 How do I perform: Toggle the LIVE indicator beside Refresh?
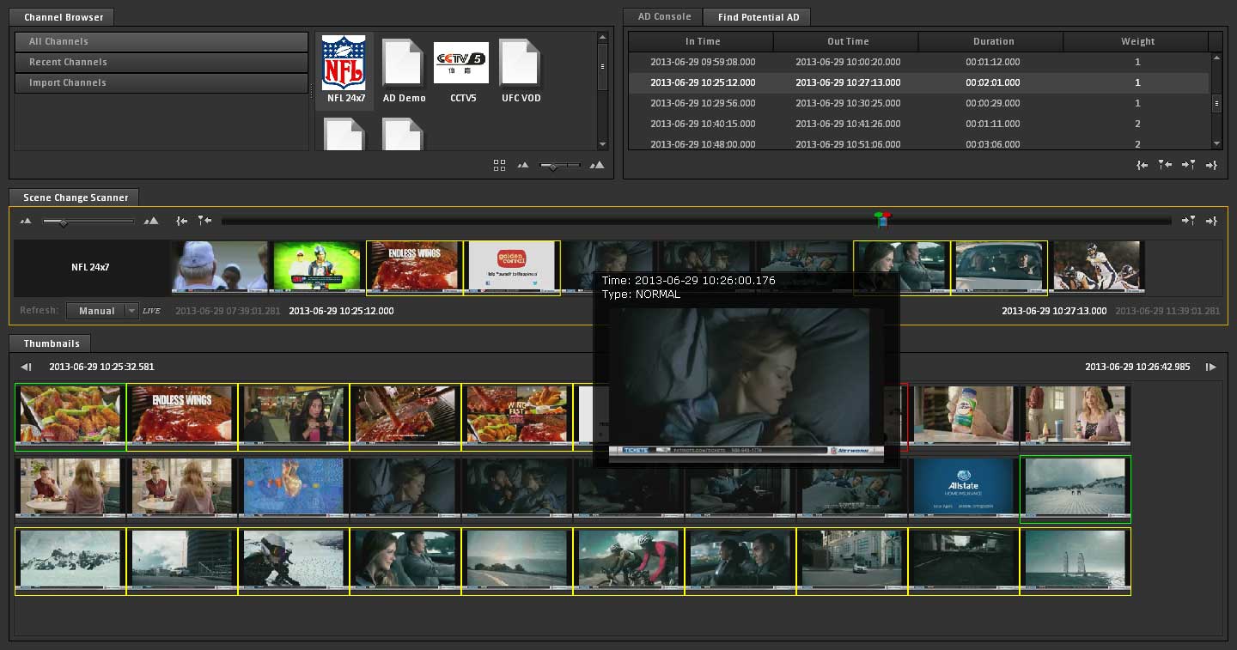click(151, 311)
